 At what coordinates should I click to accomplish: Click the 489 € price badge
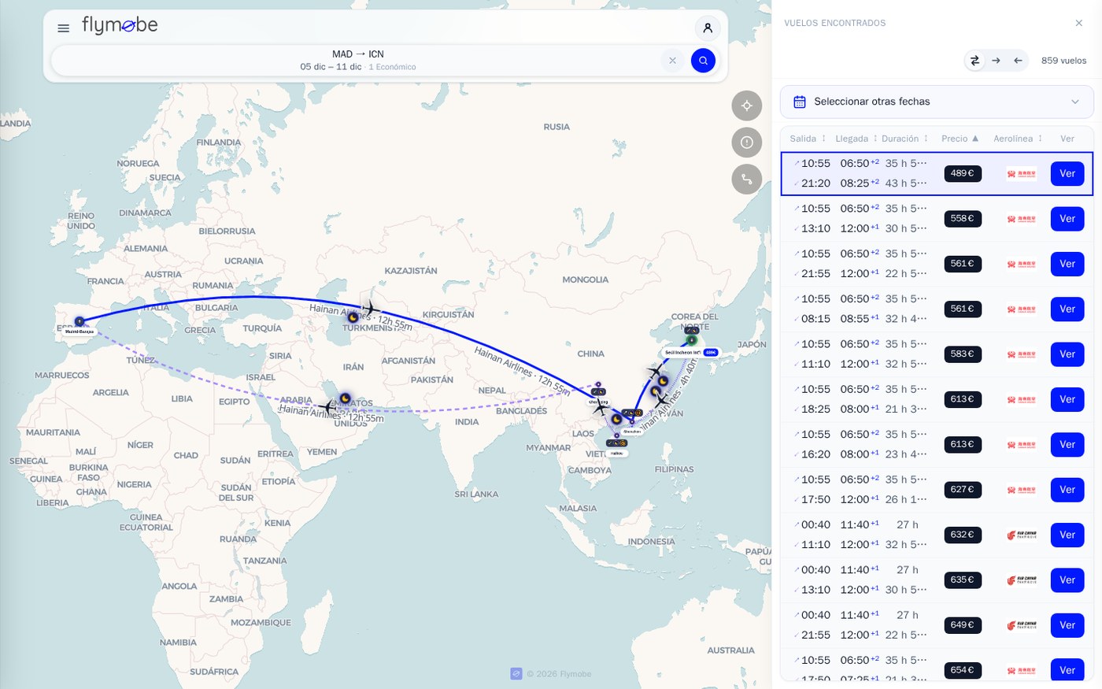(x=963, y=173)
